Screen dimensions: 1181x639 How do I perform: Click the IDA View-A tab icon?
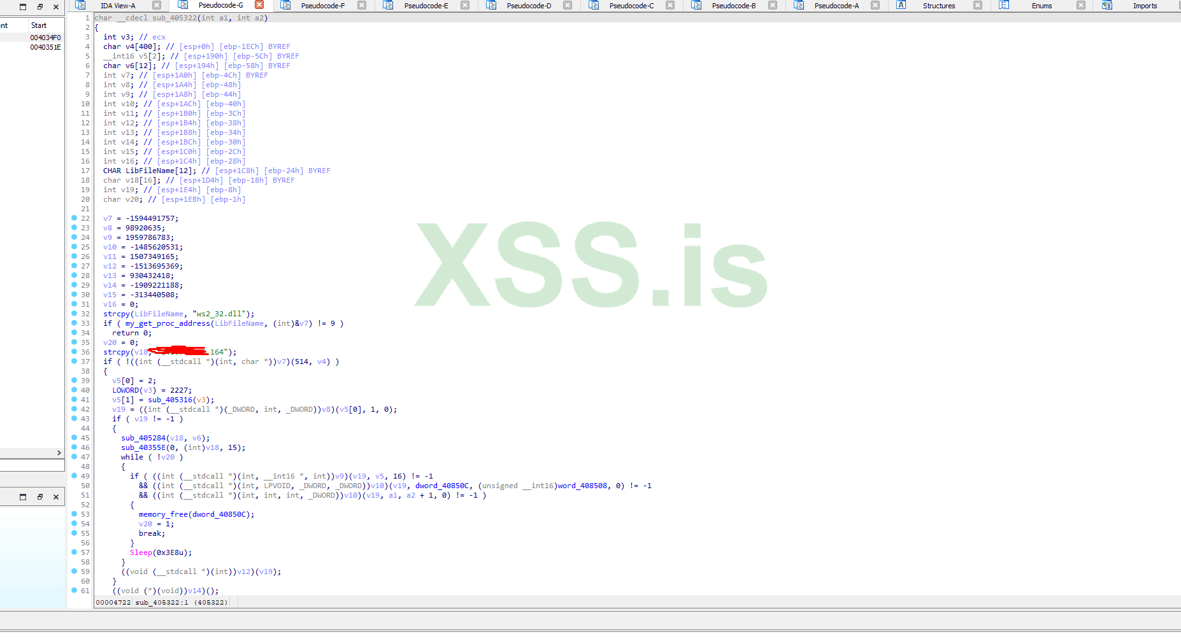point(80,5)
